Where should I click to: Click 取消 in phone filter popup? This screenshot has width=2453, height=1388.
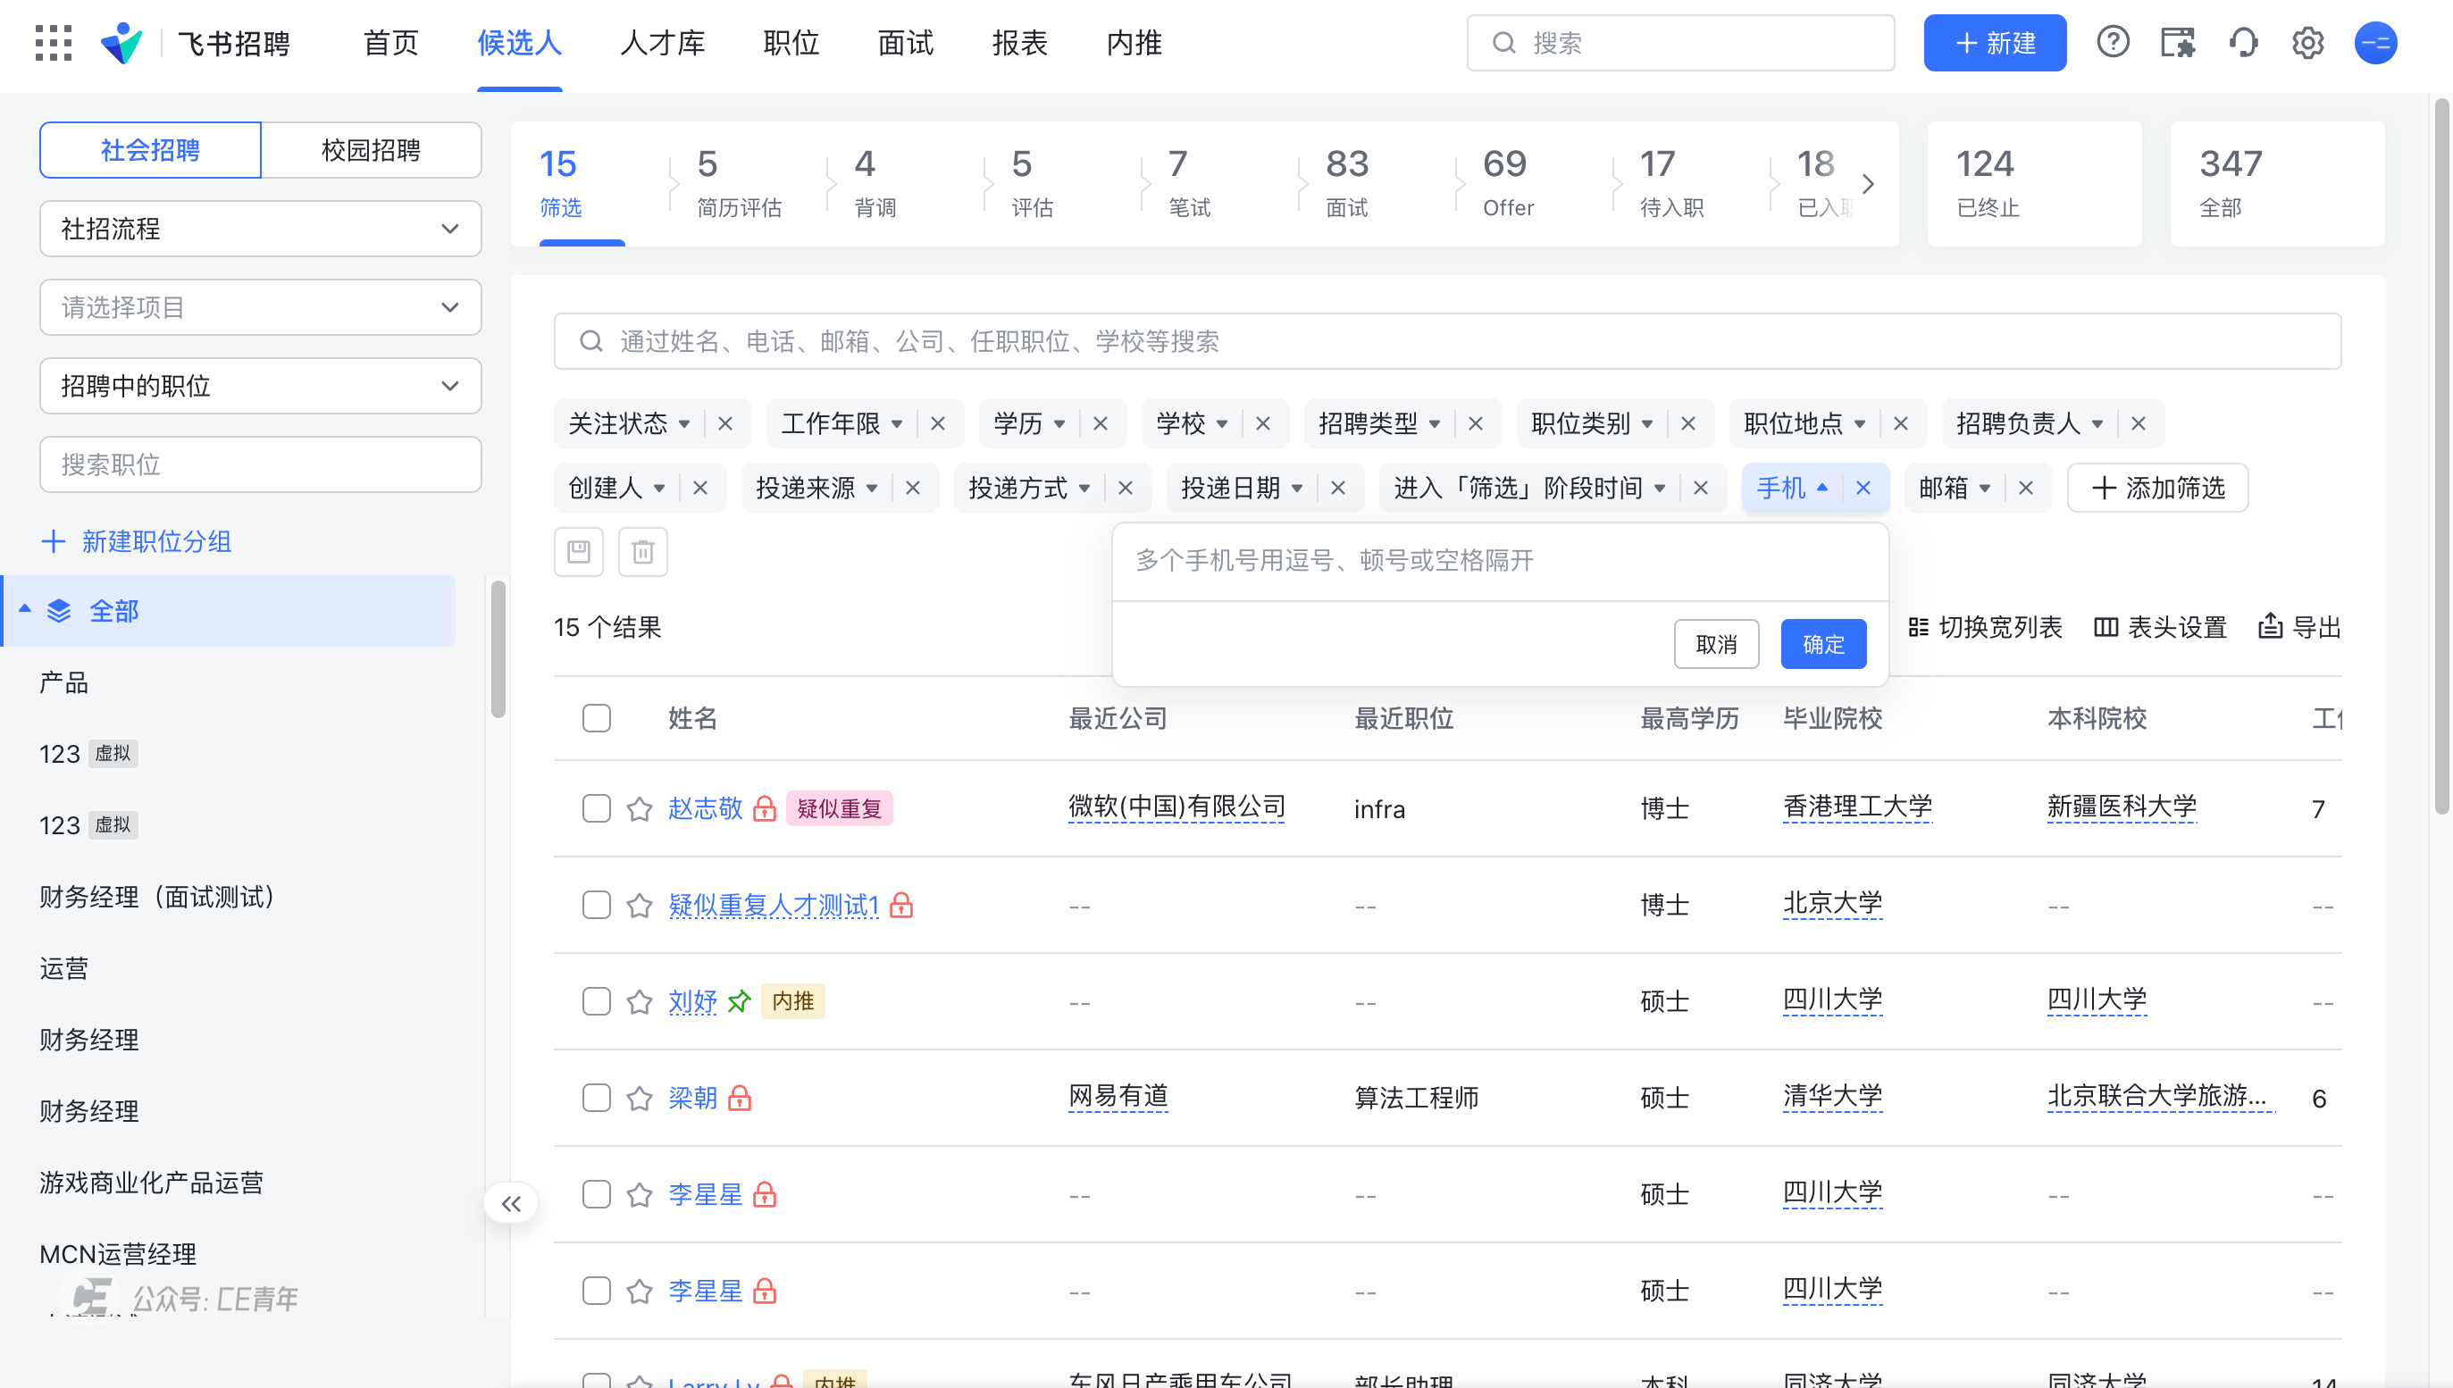tap(1716, 643)
